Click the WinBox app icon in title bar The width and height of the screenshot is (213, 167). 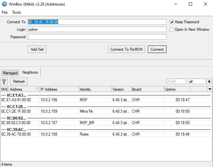tap(4, 4)
